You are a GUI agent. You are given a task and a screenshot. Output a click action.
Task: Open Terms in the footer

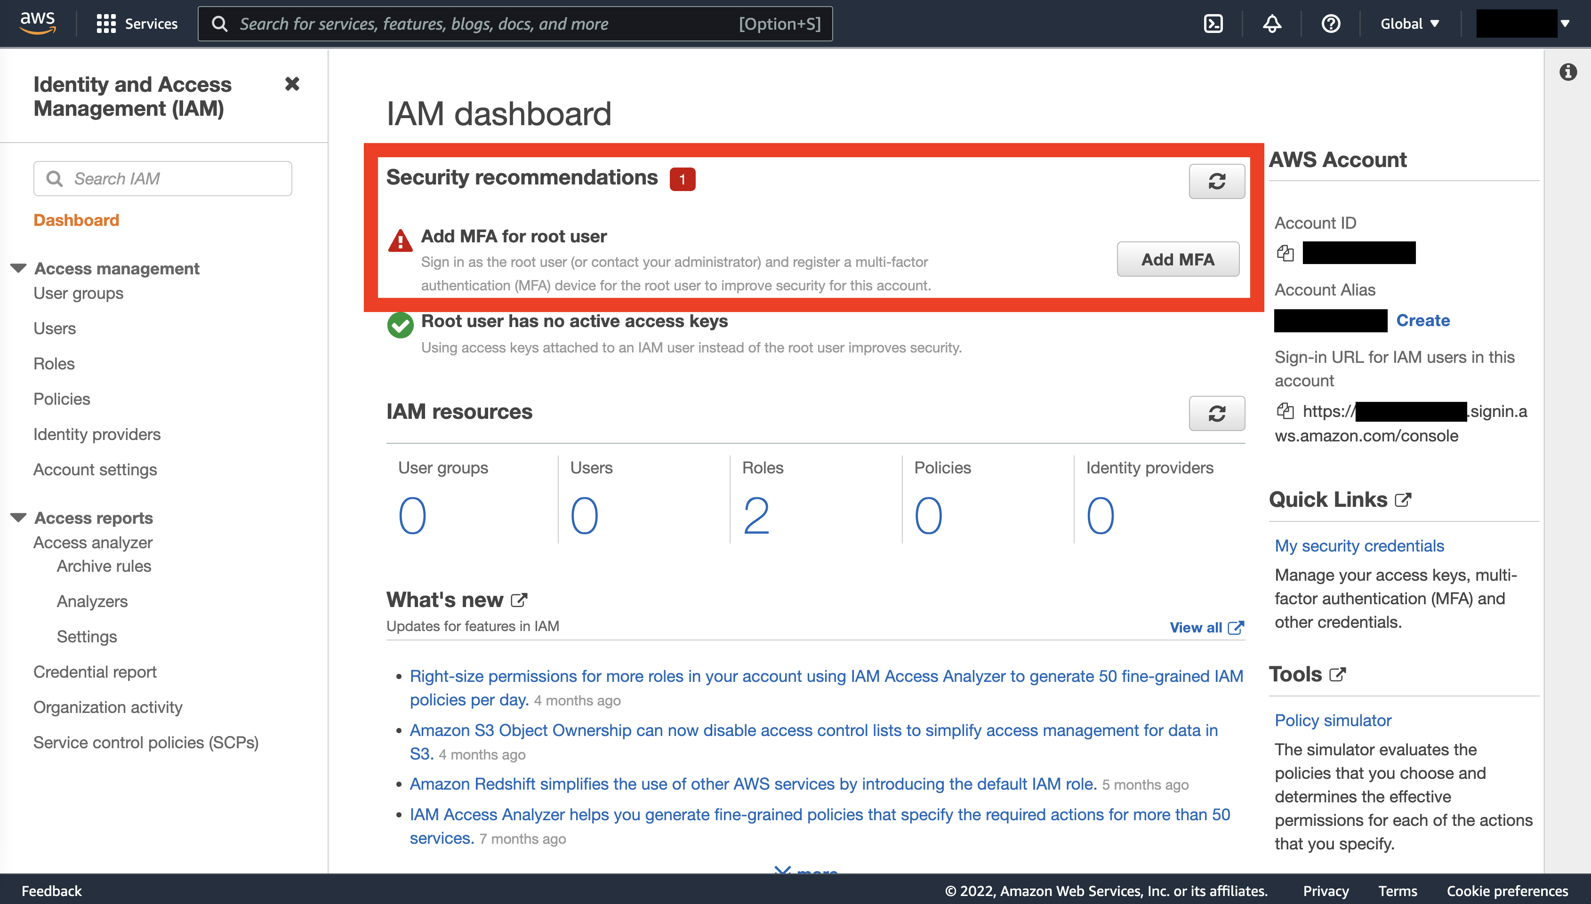(1397, 891)
